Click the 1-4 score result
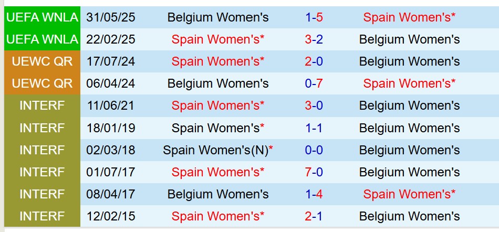 pos(314,194)
